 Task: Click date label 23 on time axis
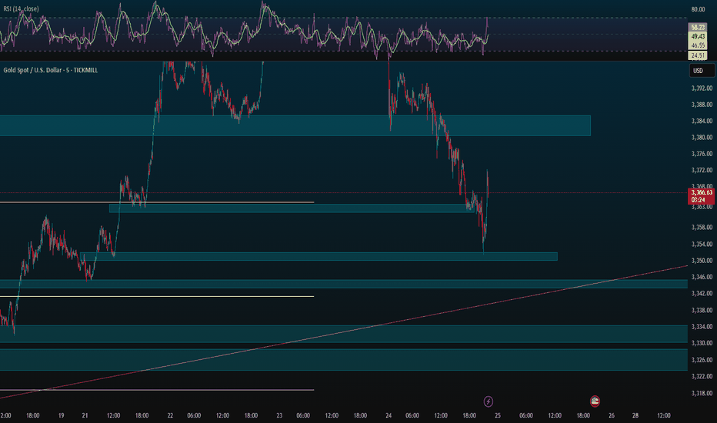279,415
